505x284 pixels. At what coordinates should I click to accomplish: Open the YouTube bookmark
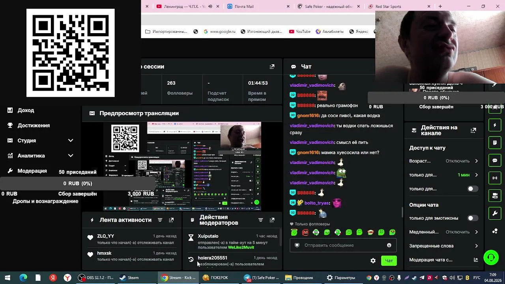click(x=300, y=32)
